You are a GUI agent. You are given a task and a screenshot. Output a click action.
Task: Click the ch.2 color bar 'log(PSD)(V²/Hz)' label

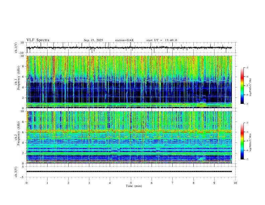click(x=250, y=143)
